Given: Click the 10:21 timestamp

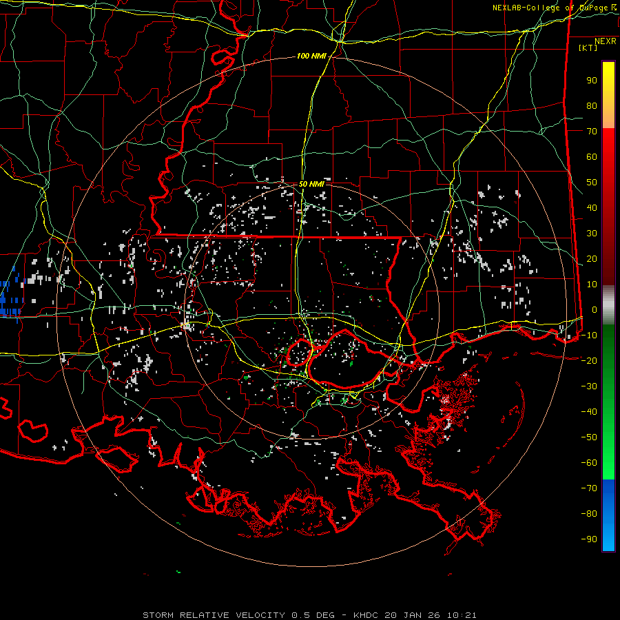Looking at the screenshot, I should coord(462,615).
